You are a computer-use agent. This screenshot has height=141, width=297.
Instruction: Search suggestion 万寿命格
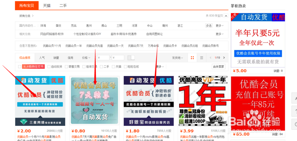click(x=153, y=46)
